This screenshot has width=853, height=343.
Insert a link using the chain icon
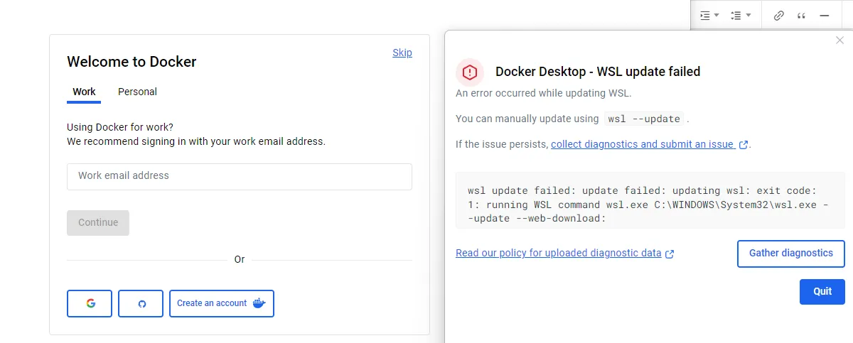coord(778,15)
